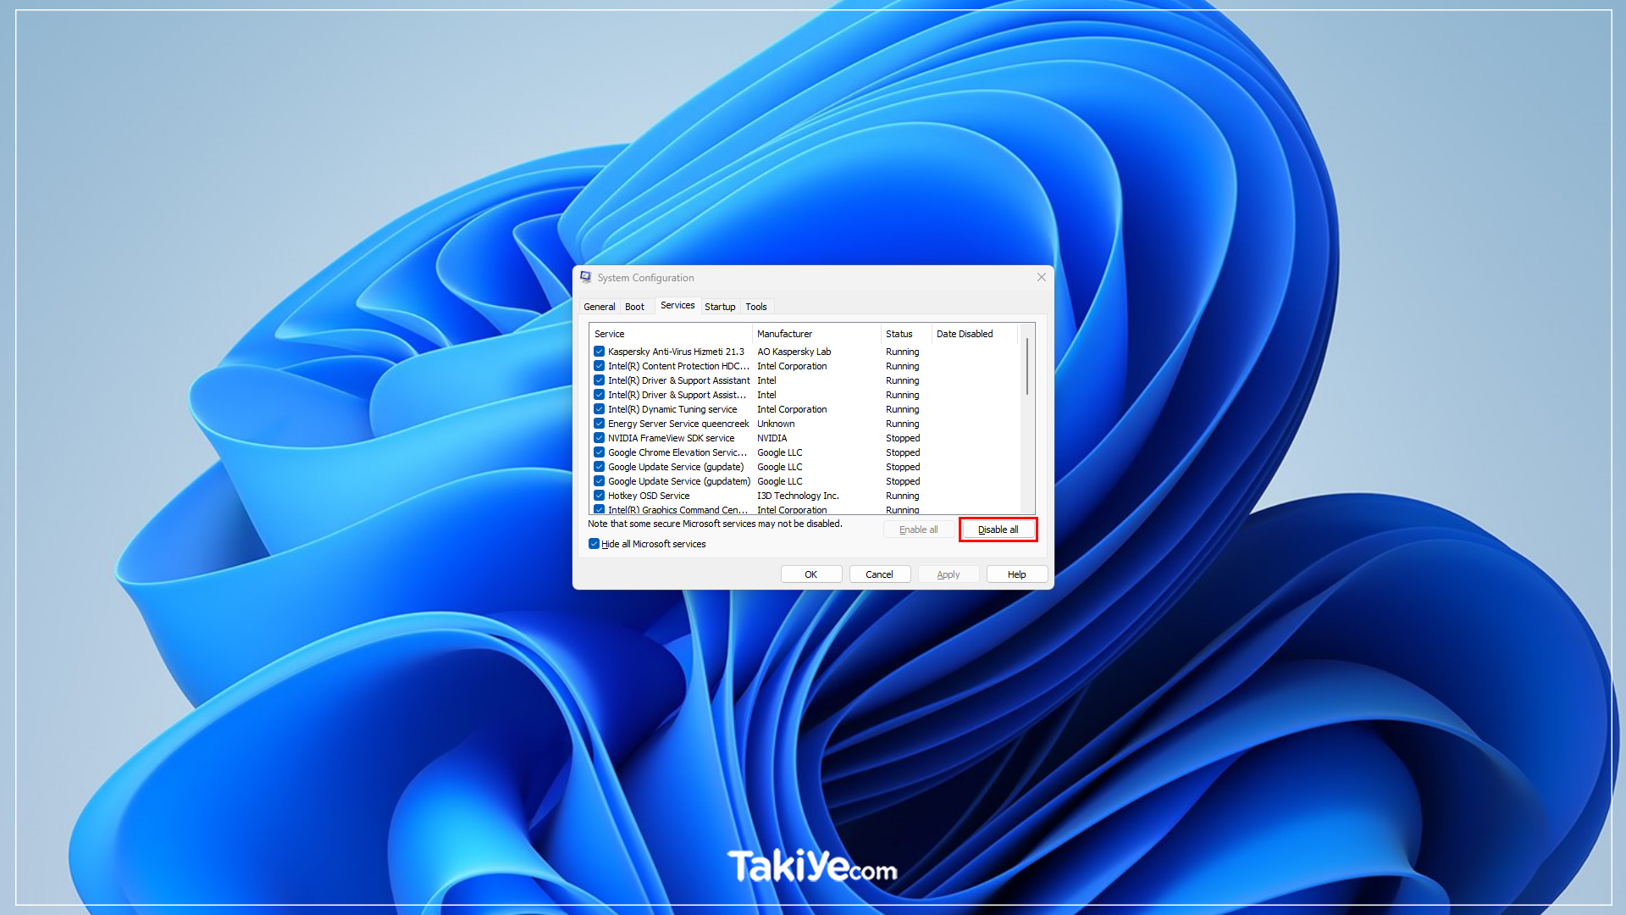Uncheck Intel(R) Content Protection HDC service
This screenshot has width=1626, height=915.
pos(599,366)
